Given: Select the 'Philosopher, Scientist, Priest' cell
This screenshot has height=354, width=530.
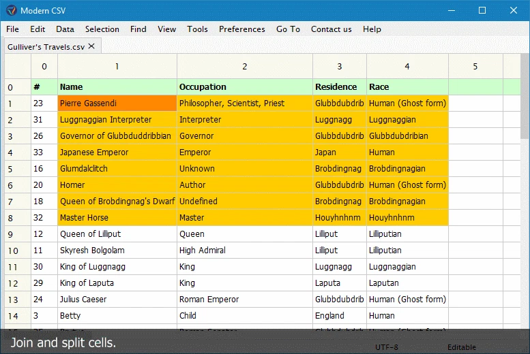Looking at the screenshot, I should 245,103.
